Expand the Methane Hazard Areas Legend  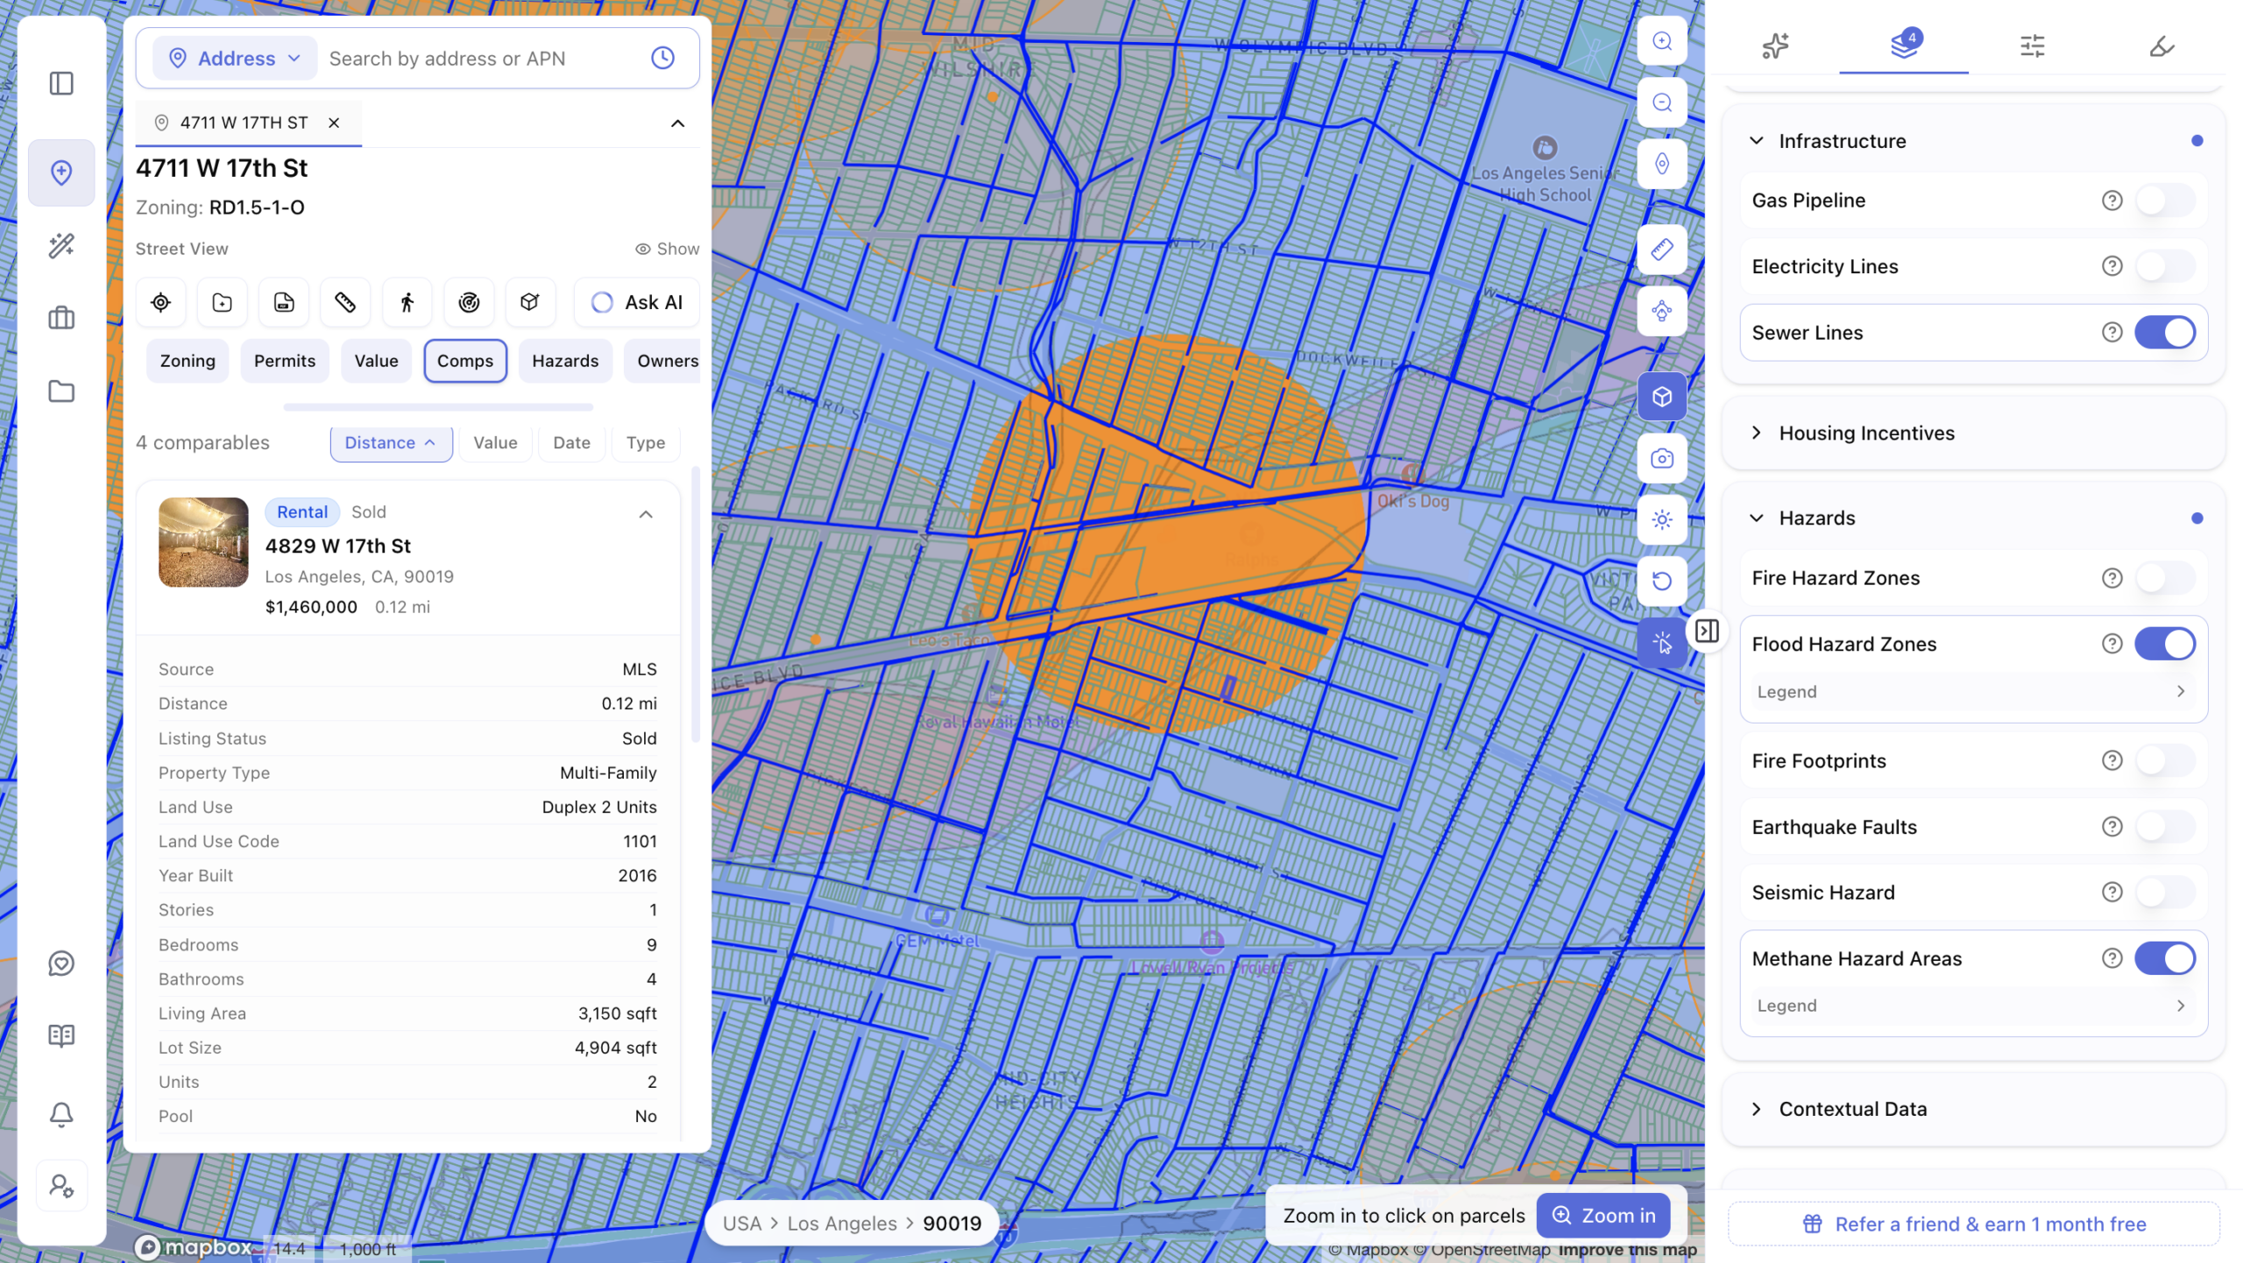(1971, 1005)
